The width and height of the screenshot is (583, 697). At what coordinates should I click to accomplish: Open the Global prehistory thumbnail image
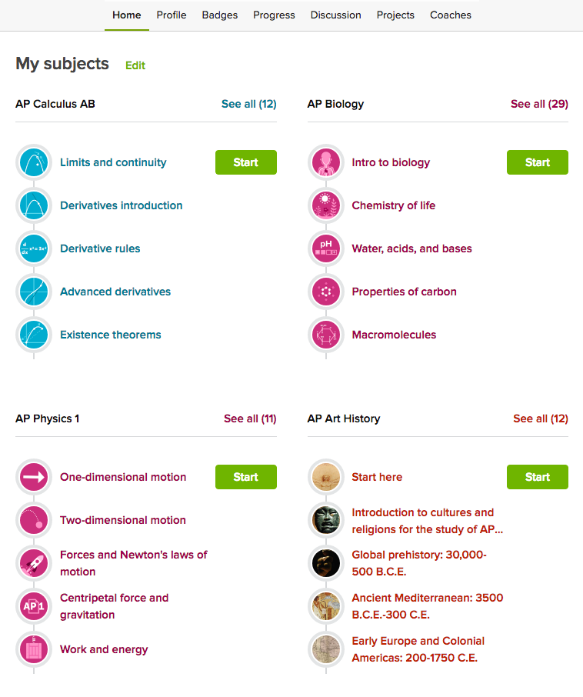(x=325, y=563)
